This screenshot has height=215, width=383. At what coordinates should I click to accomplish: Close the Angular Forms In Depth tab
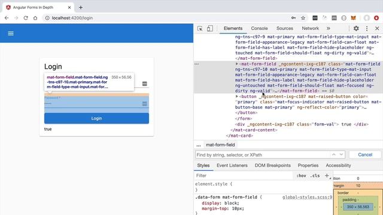(69, 8)
